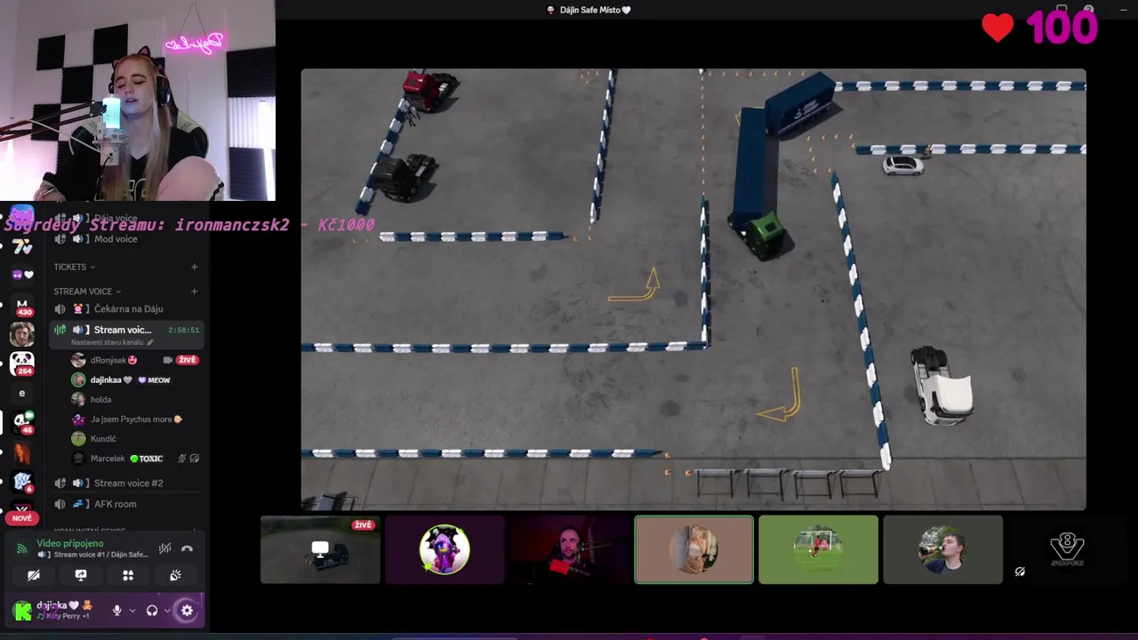Click the green connection signal icon

(22, 548)
